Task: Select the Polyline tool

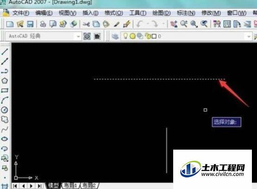Action: 5,71
